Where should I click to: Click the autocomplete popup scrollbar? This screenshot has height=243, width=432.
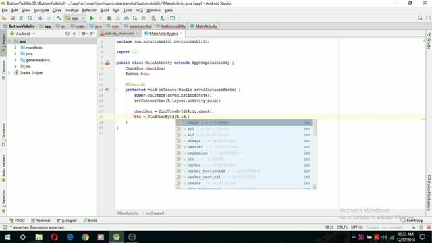pos(315,128)
